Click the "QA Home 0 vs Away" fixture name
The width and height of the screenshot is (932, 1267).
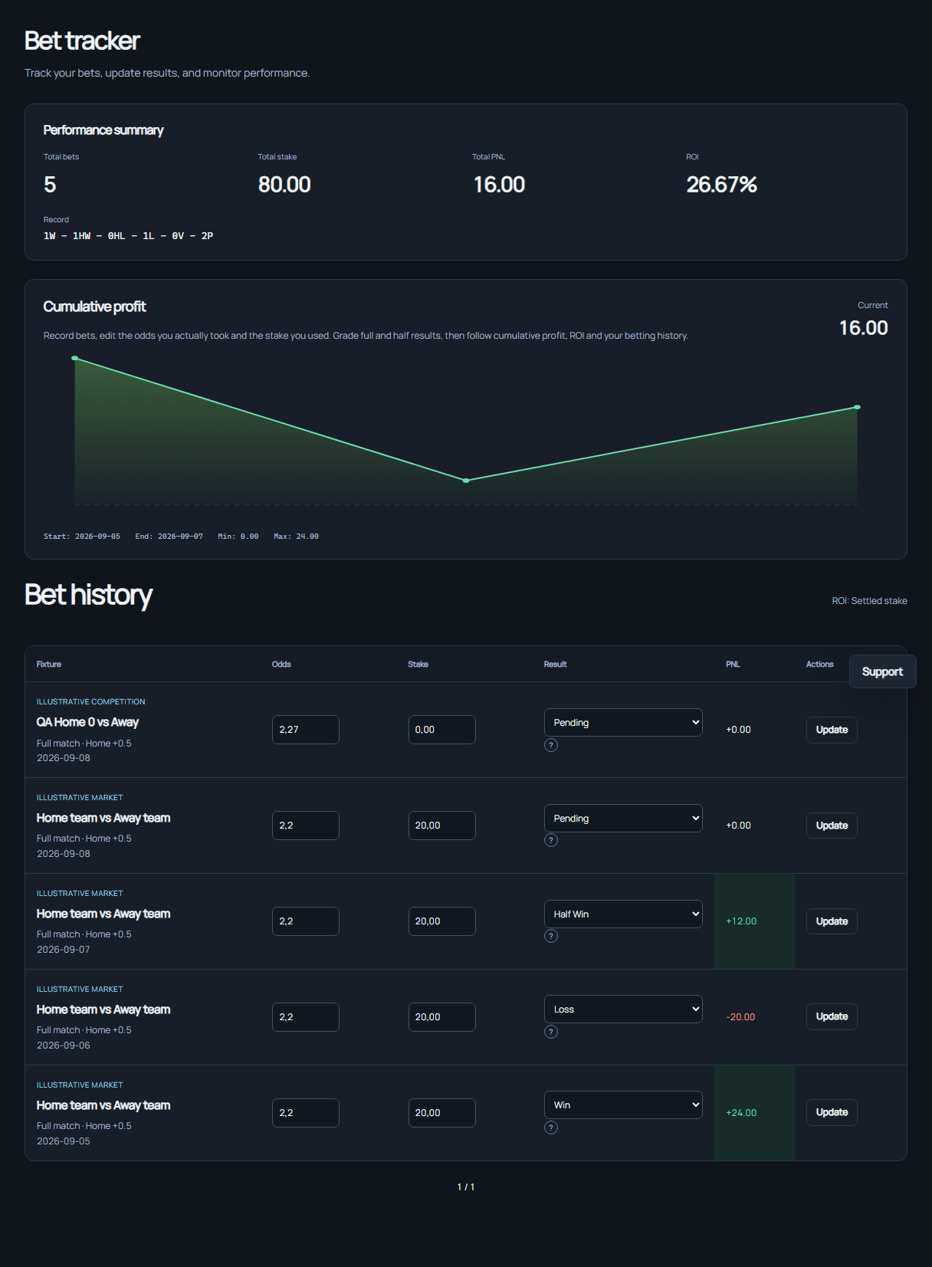pos(87,722)
